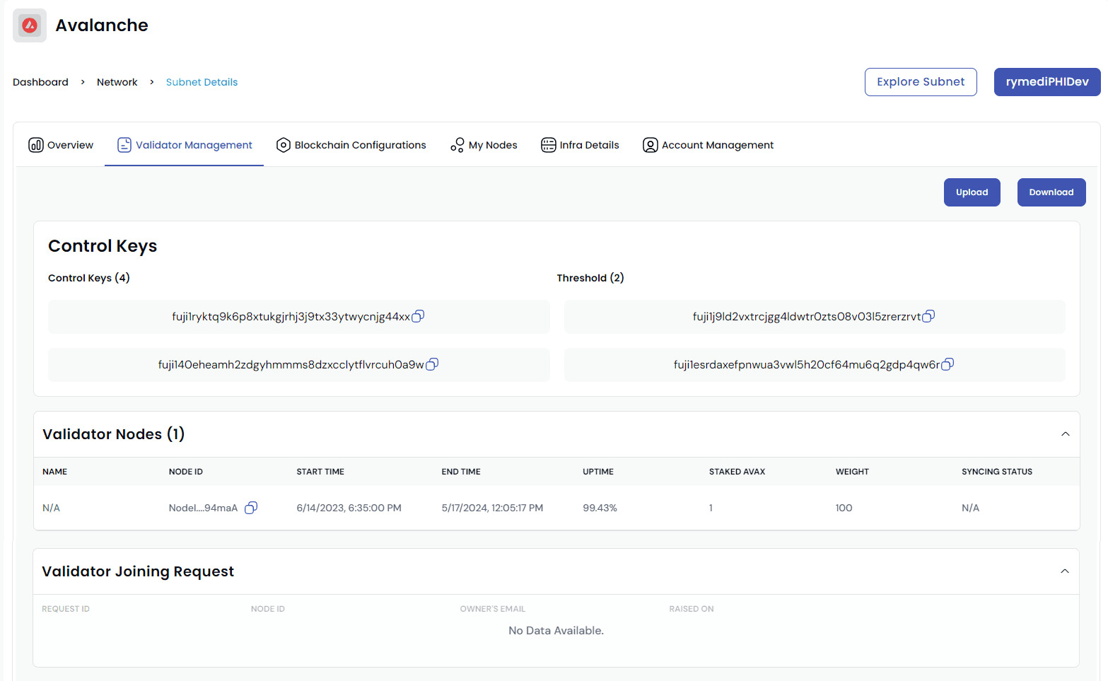This screenshot has width=1108, height=681.
Task: Click the Account Management icon
Action: pos(651,145)
